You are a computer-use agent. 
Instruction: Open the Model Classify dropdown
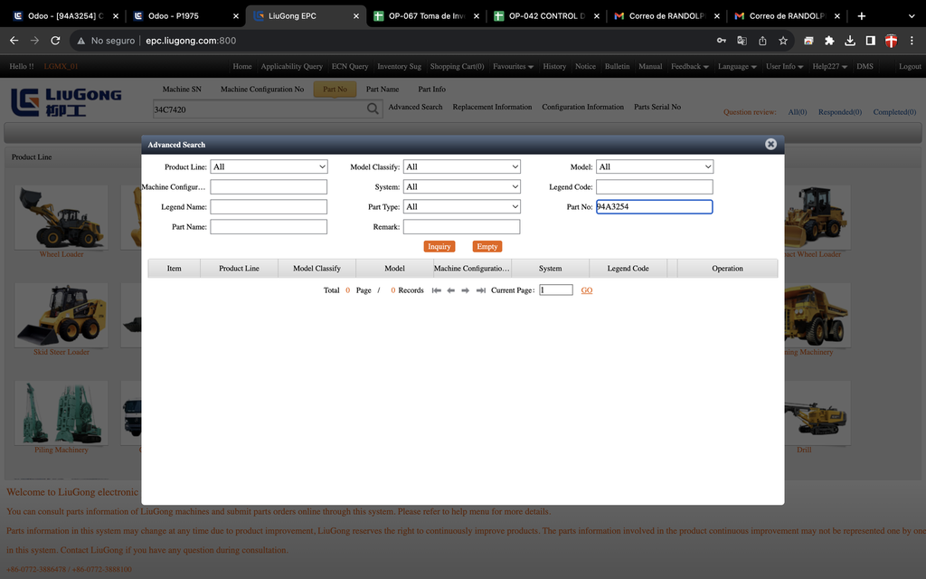[x=461, y=166]
